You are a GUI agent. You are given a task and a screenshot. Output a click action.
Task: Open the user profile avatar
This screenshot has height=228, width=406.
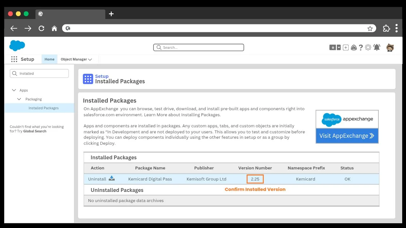click(390, 47)
